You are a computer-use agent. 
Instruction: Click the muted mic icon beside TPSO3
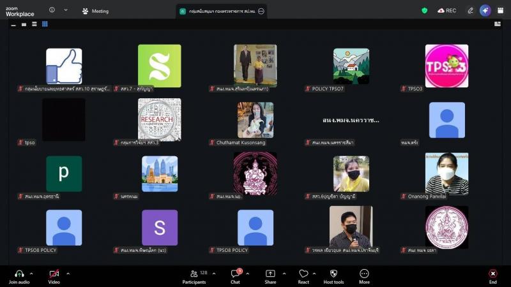coord(404,89)
